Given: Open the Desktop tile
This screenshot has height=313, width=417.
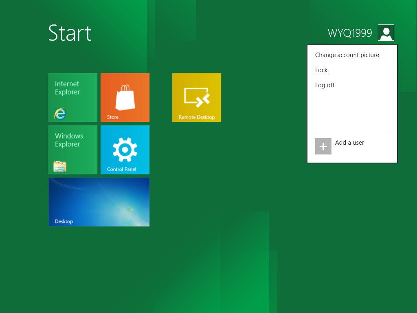Looking at the screenshot, I should point(99,202).
